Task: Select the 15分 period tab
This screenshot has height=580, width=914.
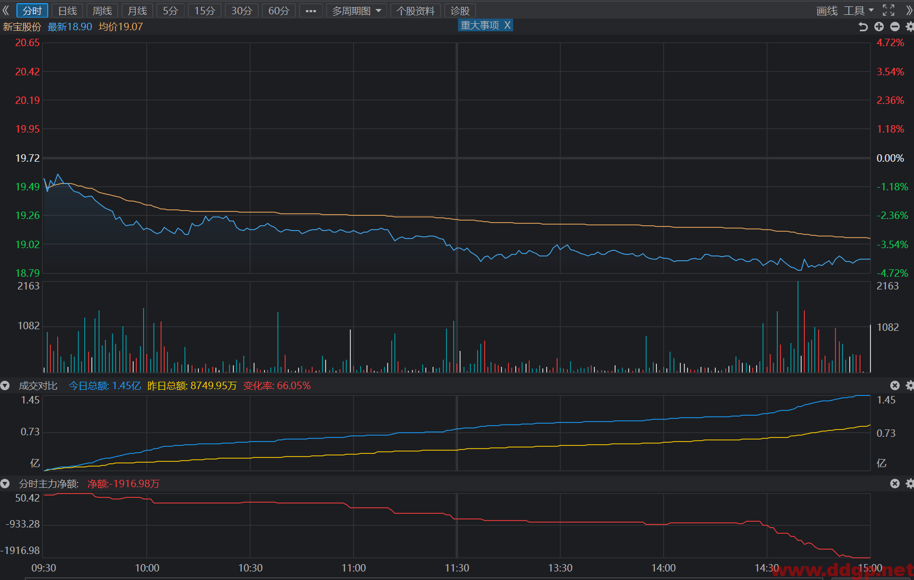Action: [205, 11]
